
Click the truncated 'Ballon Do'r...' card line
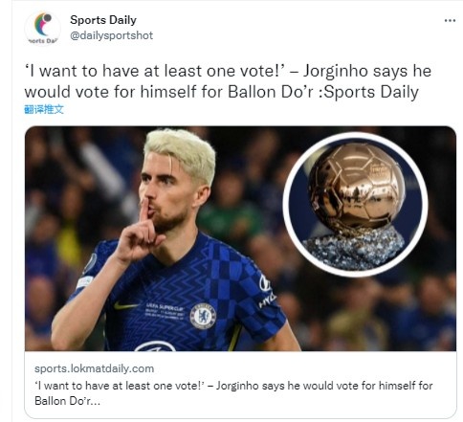[x=67, y=401]
